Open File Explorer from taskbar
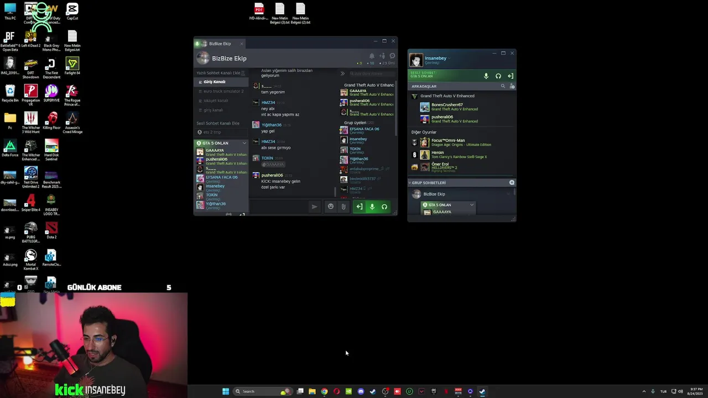708x398 pixels. (x=312, y=391)
